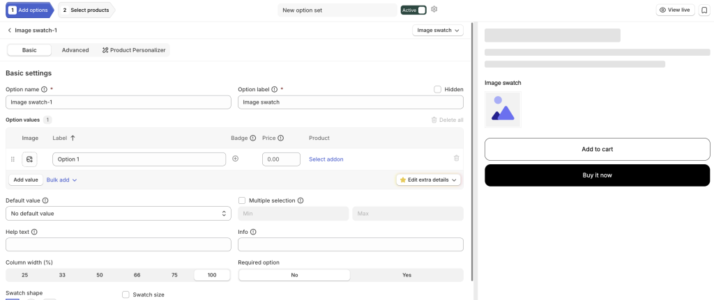Enable the Multiple selection checkbox
This screenshot has height=300, width=714.
point(242,200)
